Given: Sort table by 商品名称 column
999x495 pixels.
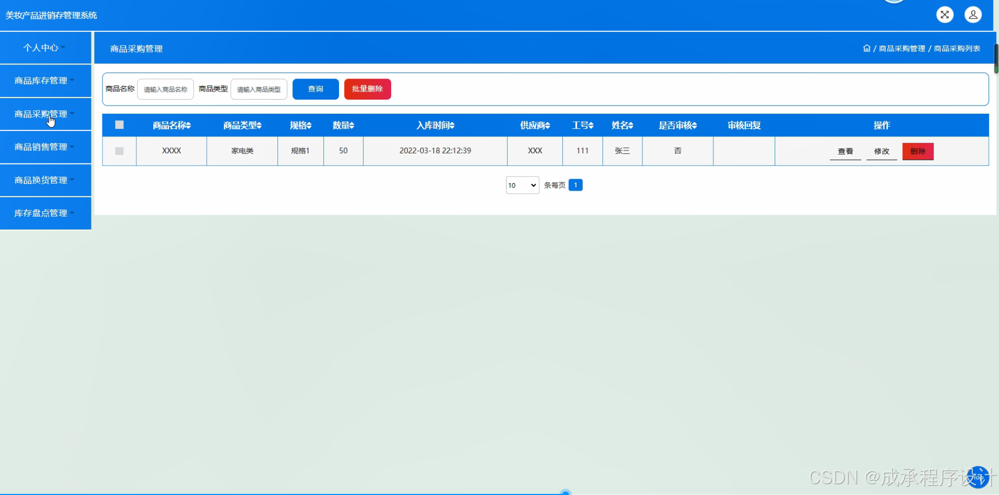Looking at the screenshot, I should pos(172,125).
